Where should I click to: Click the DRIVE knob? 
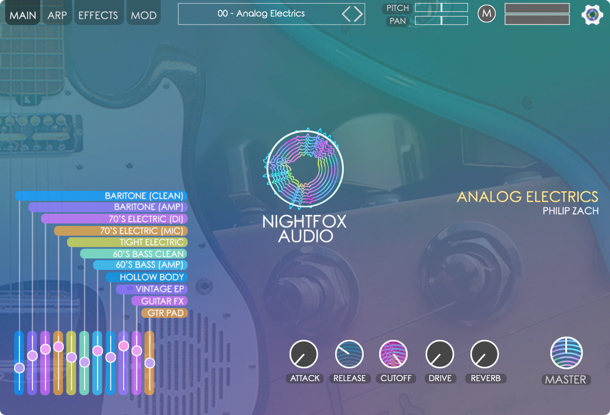click(440, 354)
